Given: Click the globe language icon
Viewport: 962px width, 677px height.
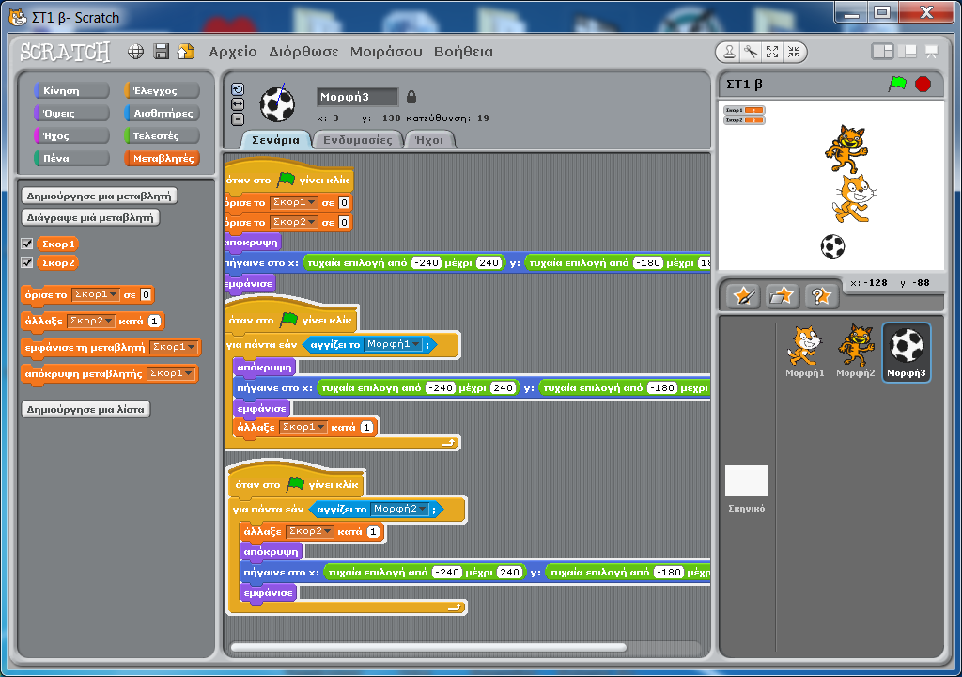Looking at the screenshot, I should 135,52.
